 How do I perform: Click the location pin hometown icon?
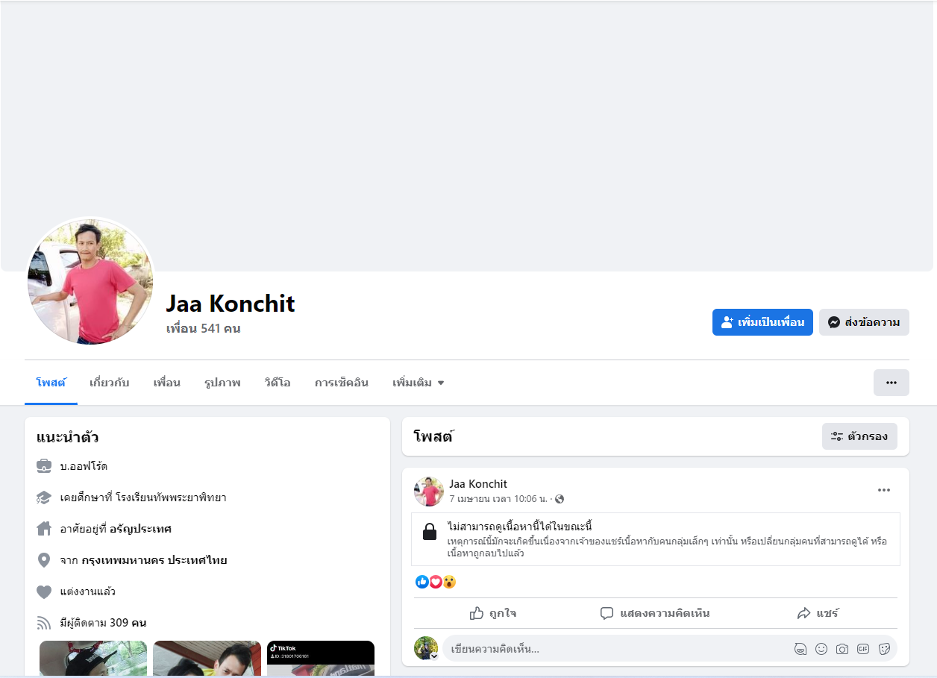pyautogui.click(x=44, y=560)
